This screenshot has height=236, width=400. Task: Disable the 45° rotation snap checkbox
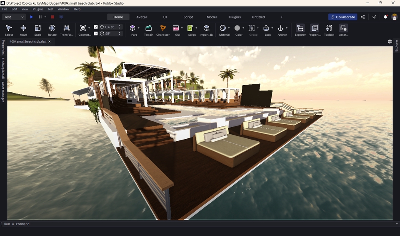96,34
